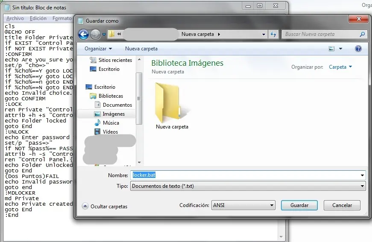Click the Guardar button
Viewport: 372px width, 242px height.
(299, 205)
